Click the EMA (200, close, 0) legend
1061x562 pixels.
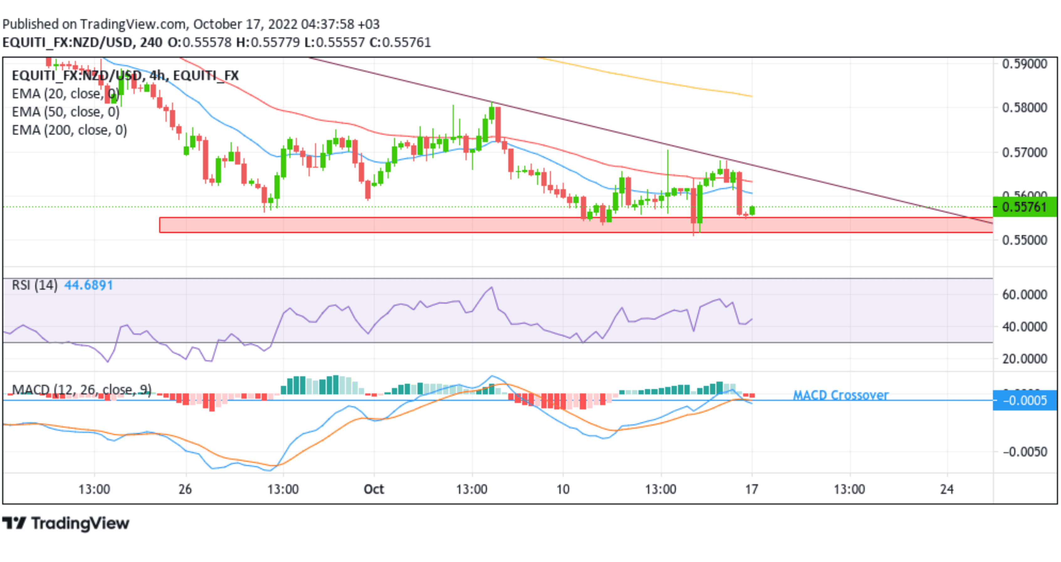69,130
